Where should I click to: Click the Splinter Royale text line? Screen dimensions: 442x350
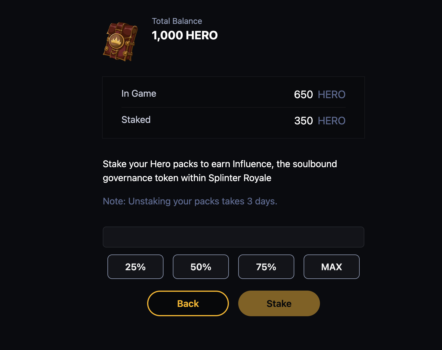(187, 178)
